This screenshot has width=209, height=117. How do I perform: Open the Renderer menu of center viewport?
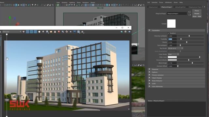(86, 3)
